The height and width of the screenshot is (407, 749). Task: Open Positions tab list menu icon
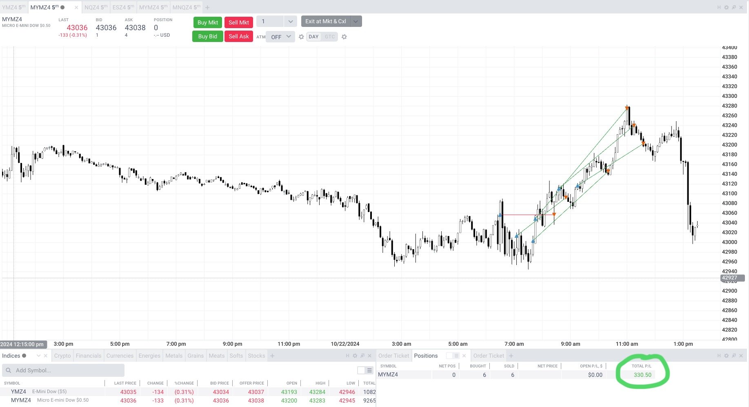tap(456, 356)
